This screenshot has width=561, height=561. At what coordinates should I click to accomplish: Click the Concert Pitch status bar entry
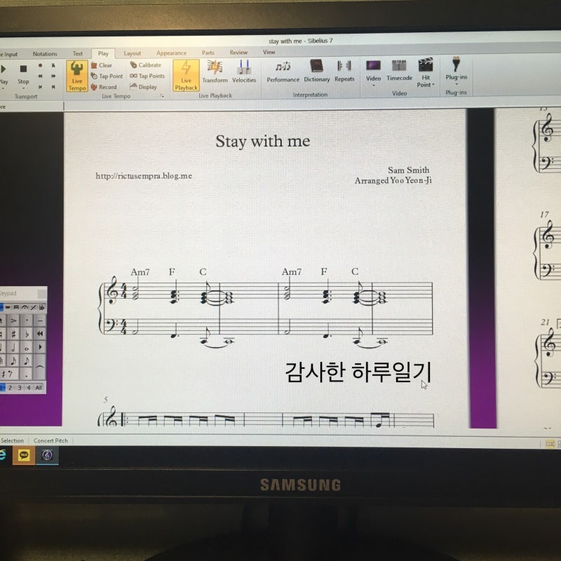coord(50,440)
